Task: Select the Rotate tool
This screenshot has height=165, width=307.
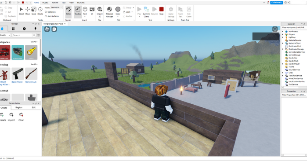Action: 40,11
